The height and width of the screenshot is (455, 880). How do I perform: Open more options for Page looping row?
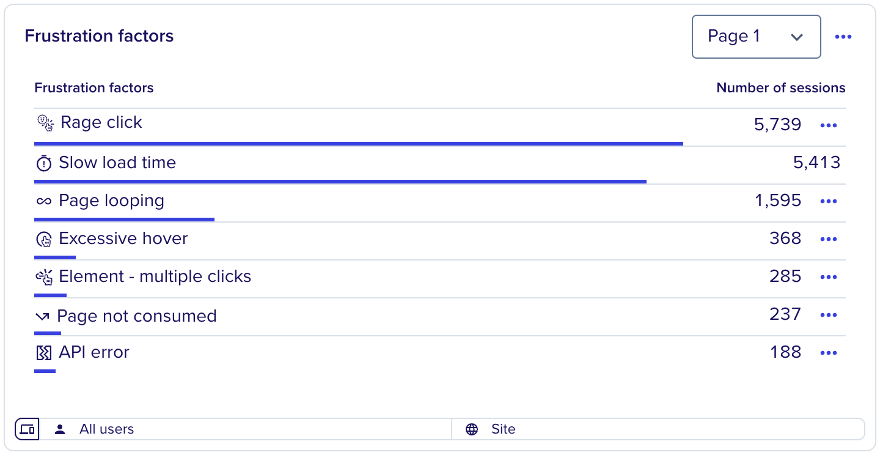tap(828, 201)
